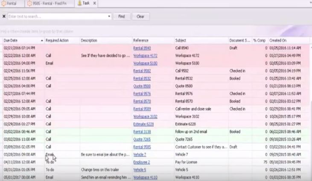The width and height of the screenshot is (312, 181).
Task: Click the Required Action column header
Action: (x=62, y=40)
